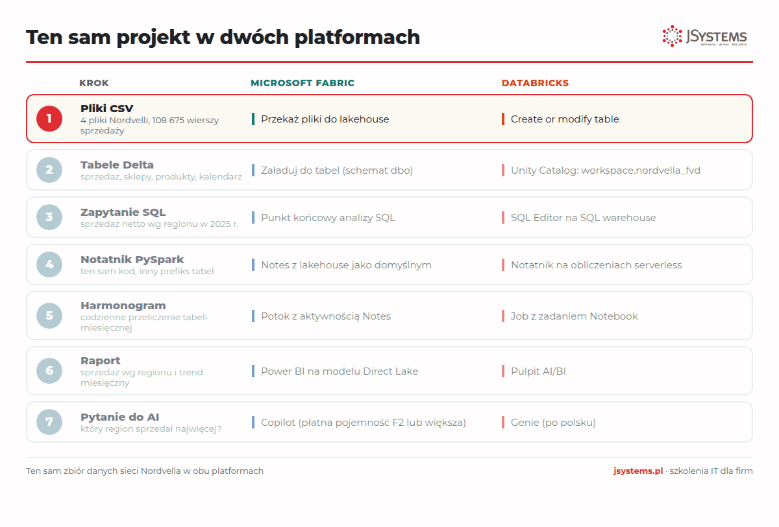This screenshot has width=779, height=527.
Task: Click 'Copilot (płatna pojemność F2 lub większa)' text
Action: (364, 423)
